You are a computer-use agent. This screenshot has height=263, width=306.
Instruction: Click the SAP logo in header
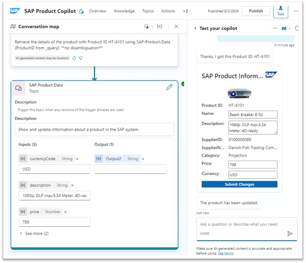(15, 11)
